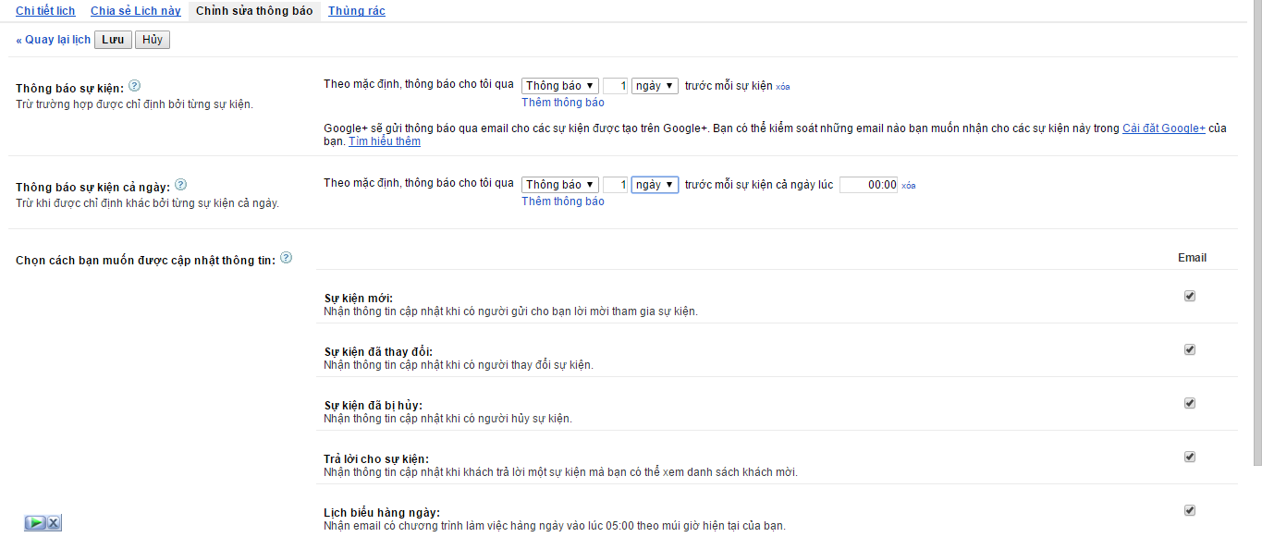The width and height of the screenshot is (1262, 537).
Task: Open Thông báo dropdown in the all-day event row
Action: (560, 185)
